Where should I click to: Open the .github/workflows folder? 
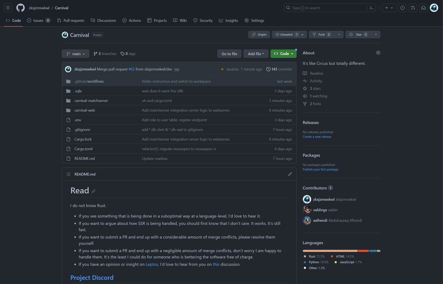click(x=89, y=81)
